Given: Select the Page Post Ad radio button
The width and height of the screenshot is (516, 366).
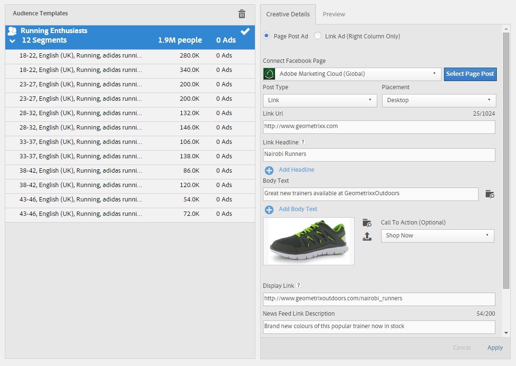Looking at the screenshot, I should 267,36.
